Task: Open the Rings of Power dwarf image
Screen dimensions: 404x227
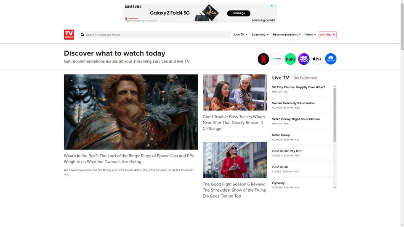Action: pyautogui.click(x=130, y=112)
